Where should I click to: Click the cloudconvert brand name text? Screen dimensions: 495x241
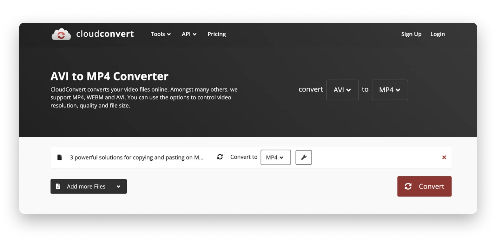[x=105, y=34]
